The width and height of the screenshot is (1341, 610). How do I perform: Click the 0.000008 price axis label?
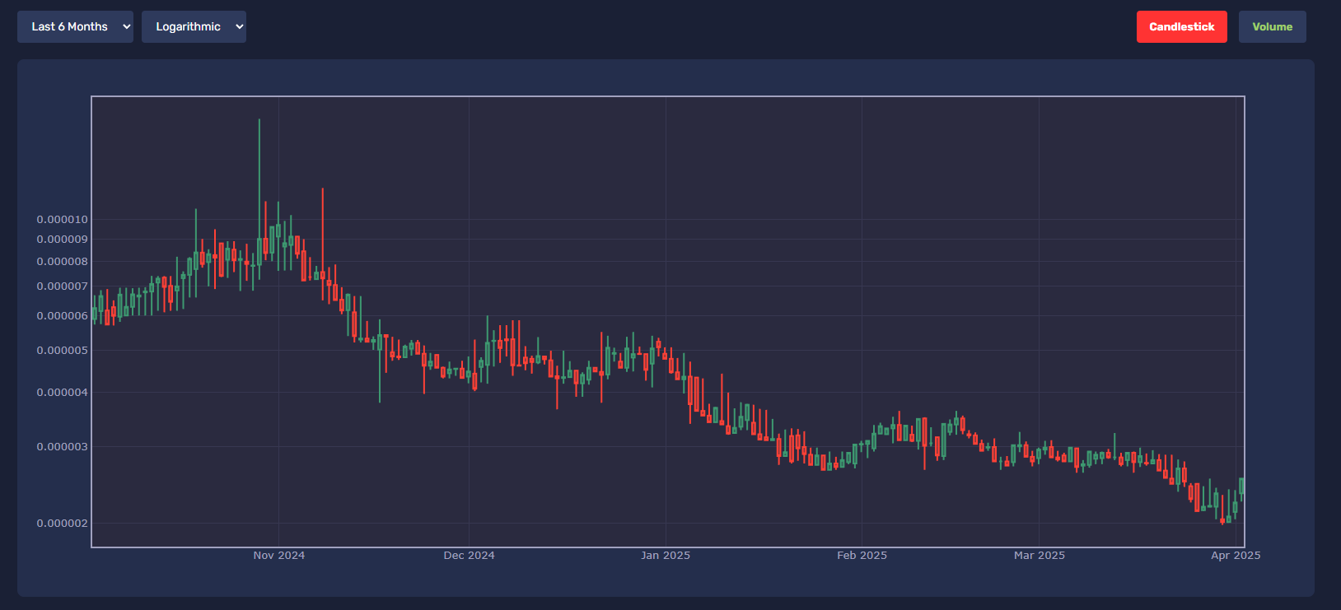(x=63, y=262)
